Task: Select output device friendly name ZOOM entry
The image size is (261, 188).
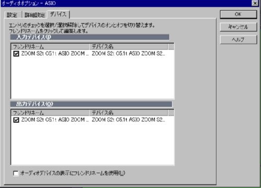Action: tap(55, 120)
